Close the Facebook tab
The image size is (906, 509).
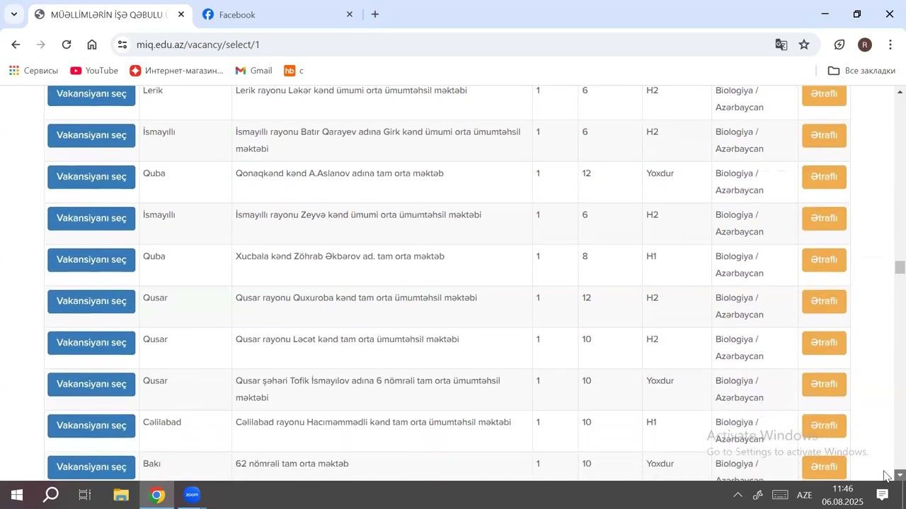[350, 14]
